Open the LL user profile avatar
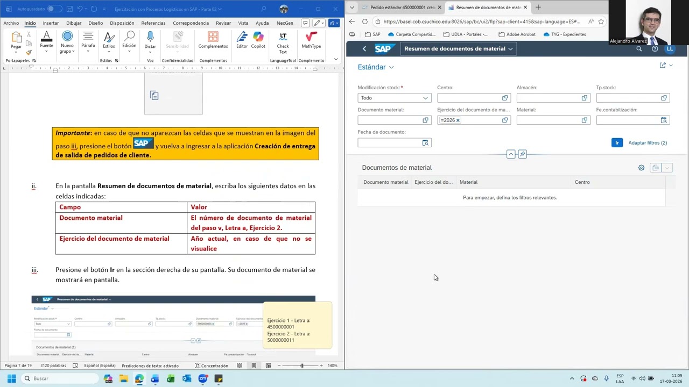Viewport: 689px width, 387px height. (670, 49)
